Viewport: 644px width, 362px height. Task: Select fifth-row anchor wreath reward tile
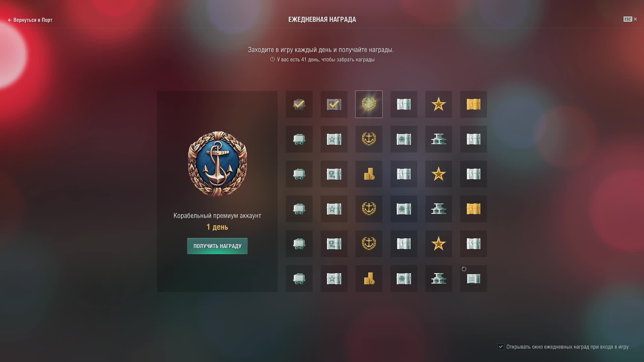pyautogui.click(x=369, y=244)
